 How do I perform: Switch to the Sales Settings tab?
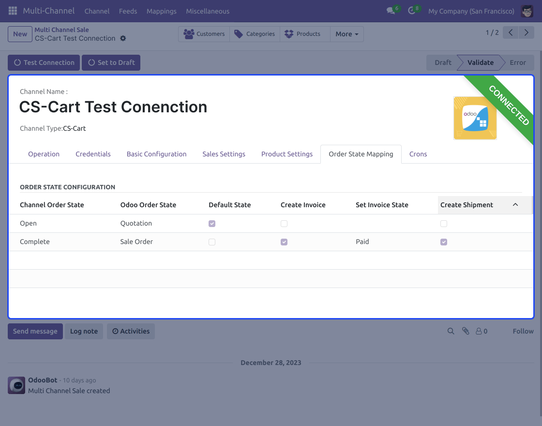[x=224, y=154]
